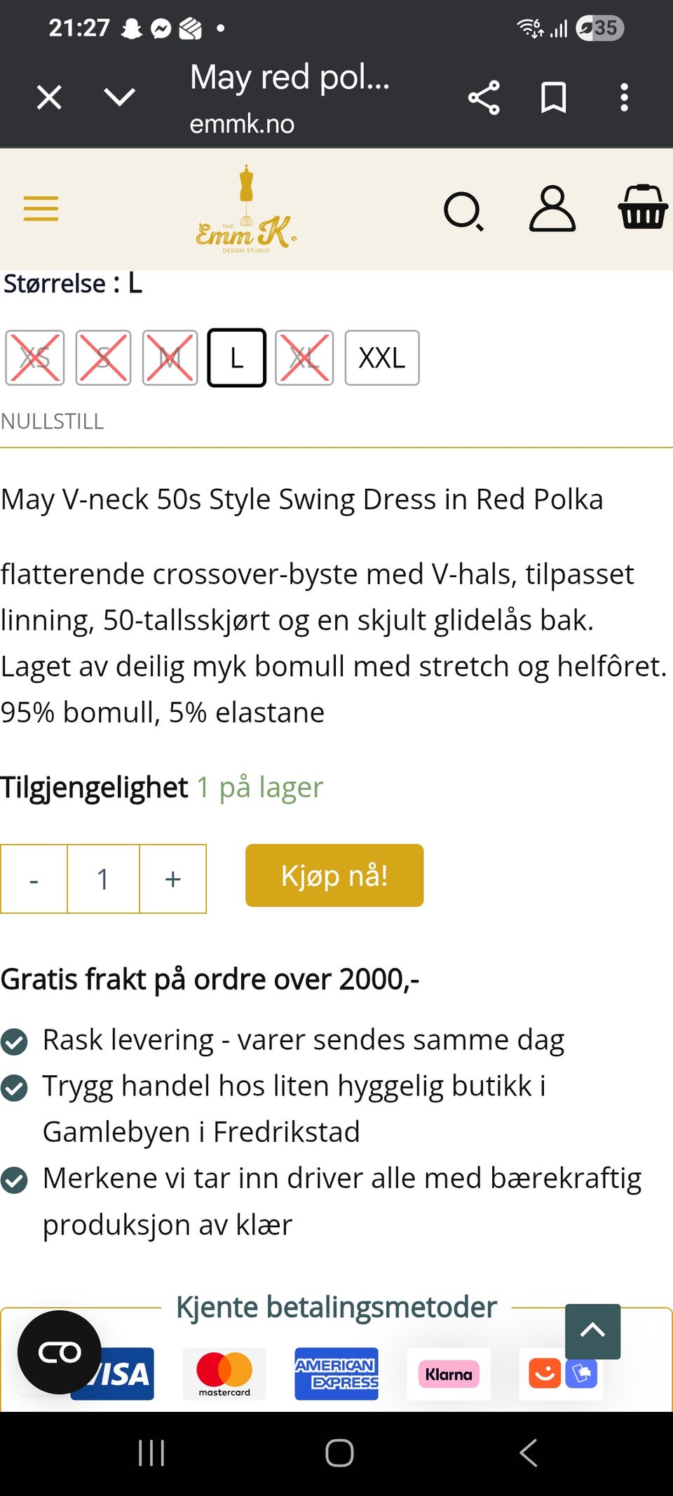View the shopping basket
Screen dimensions: 673x1496
(x=642, y=208)
